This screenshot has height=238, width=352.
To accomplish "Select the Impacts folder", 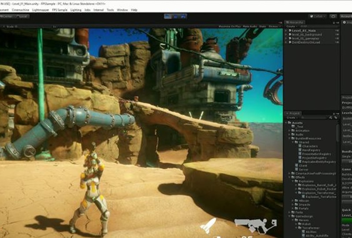I will pyautogui.click(x=302, y=205).
